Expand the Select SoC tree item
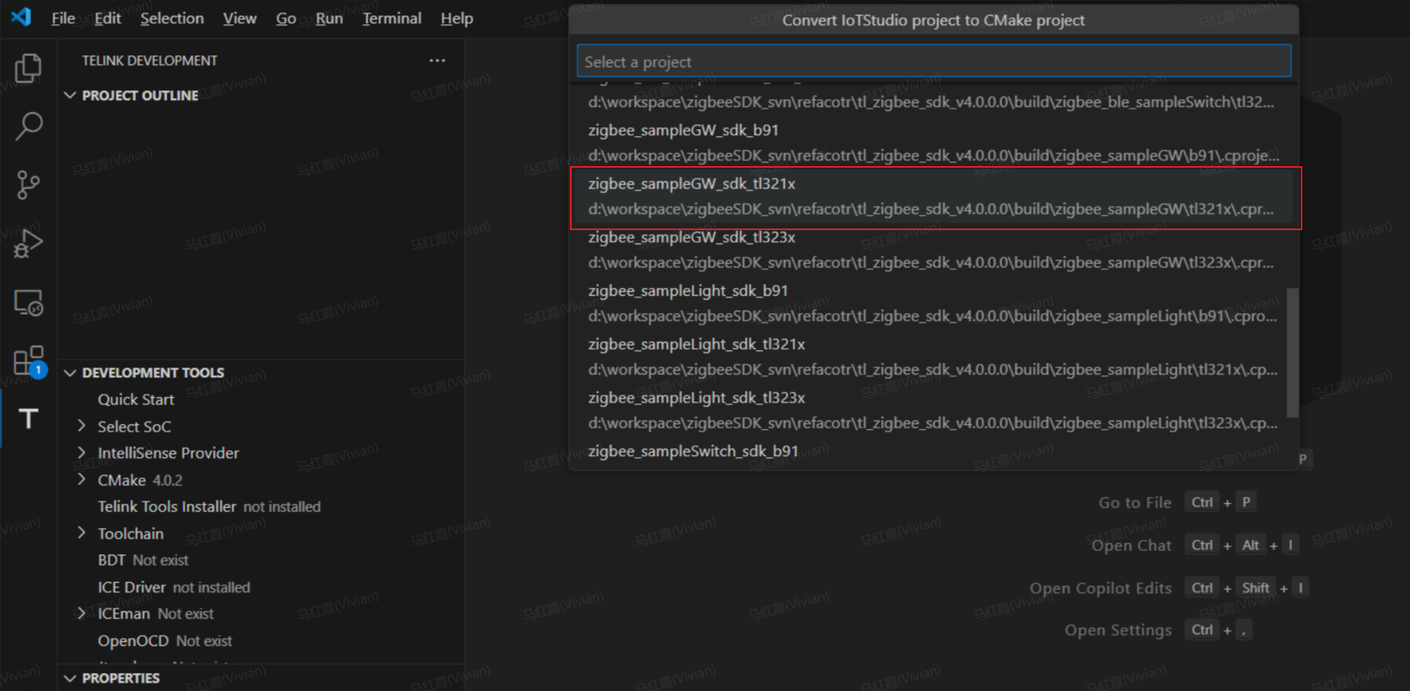 tap(82, 427)
